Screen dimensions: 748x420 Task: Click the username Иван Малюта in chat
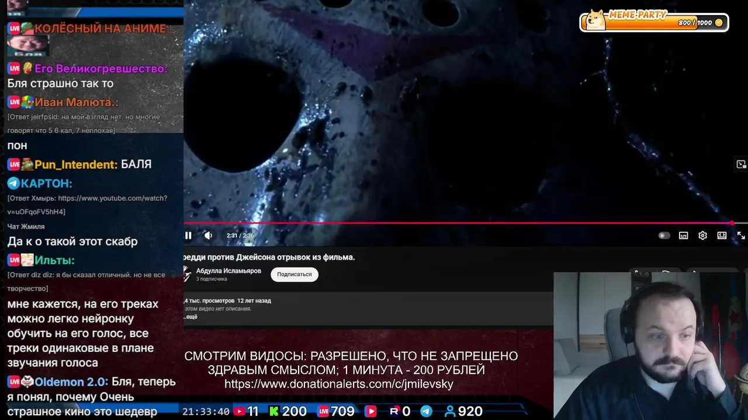[76, 102]
